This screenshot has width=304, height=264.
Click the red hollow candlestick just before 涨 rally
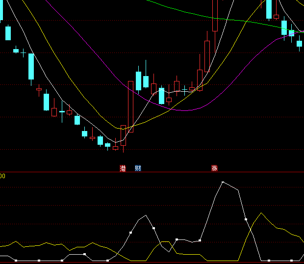tap(200, 79)
